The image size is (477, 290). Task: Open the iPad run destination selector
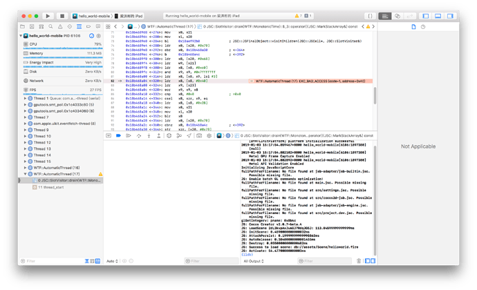pos(129,16)
